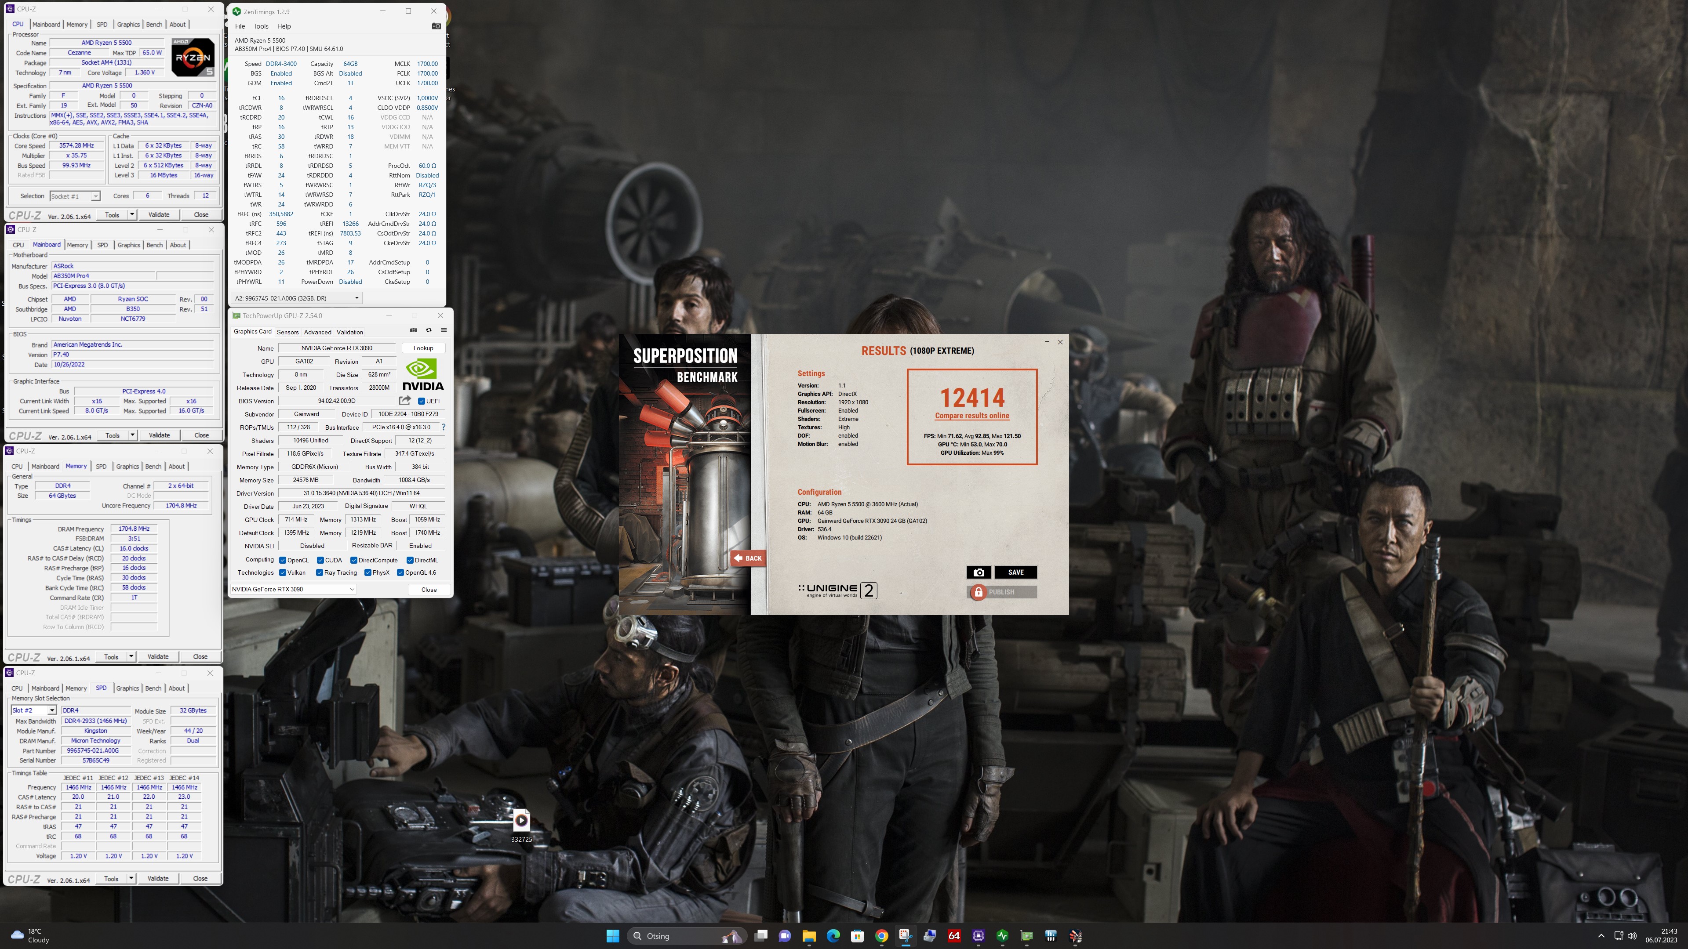This screenshot has width=1688, height=949.
Task: Click the GPU-Z BIOS share/export icon
Action: click(405, 400)
